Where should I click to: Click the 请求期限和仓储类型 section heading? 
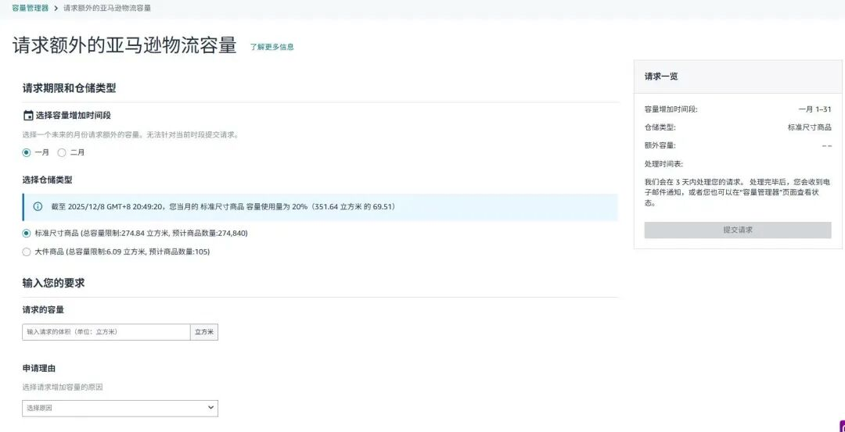(69, 88)
